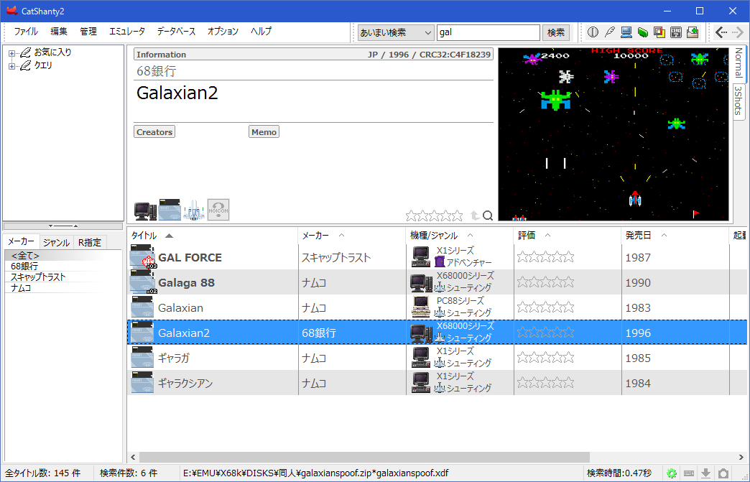Click the disk icon of the ギャラガ row
The width and height of the screenshot is (750, 482).
[142, 358]
